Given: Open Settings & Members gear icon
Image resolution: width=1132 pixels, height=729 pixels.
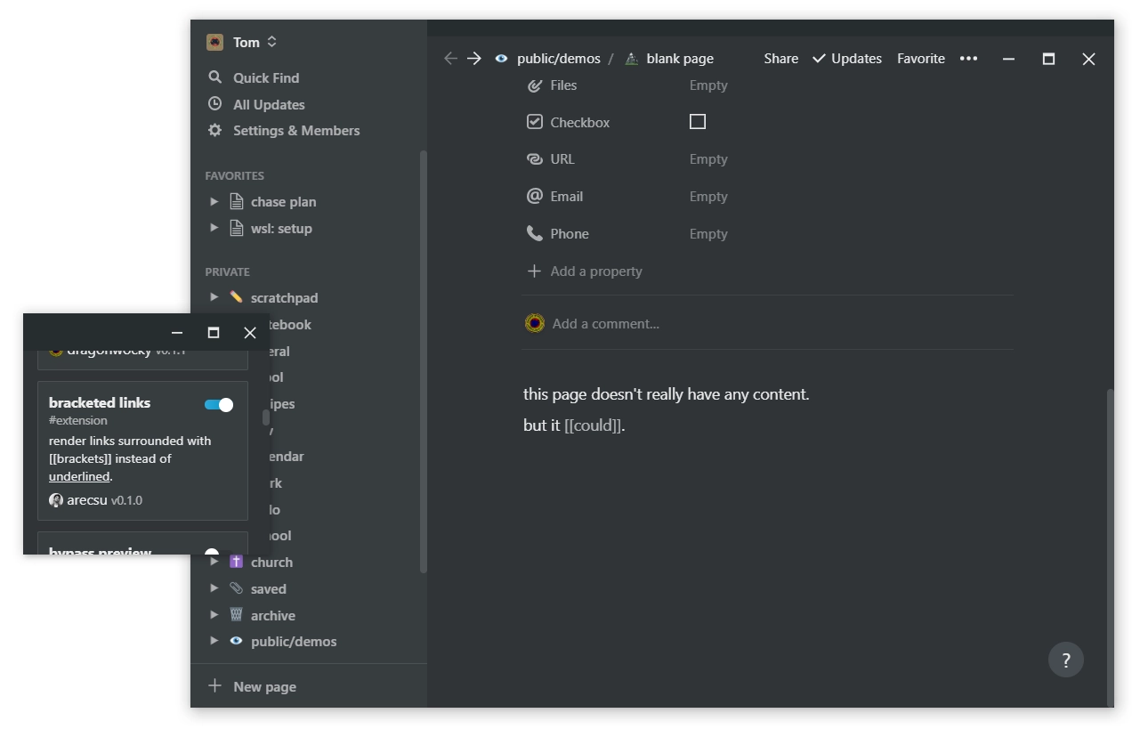Looking at the screenshot, I should (214, 130).
